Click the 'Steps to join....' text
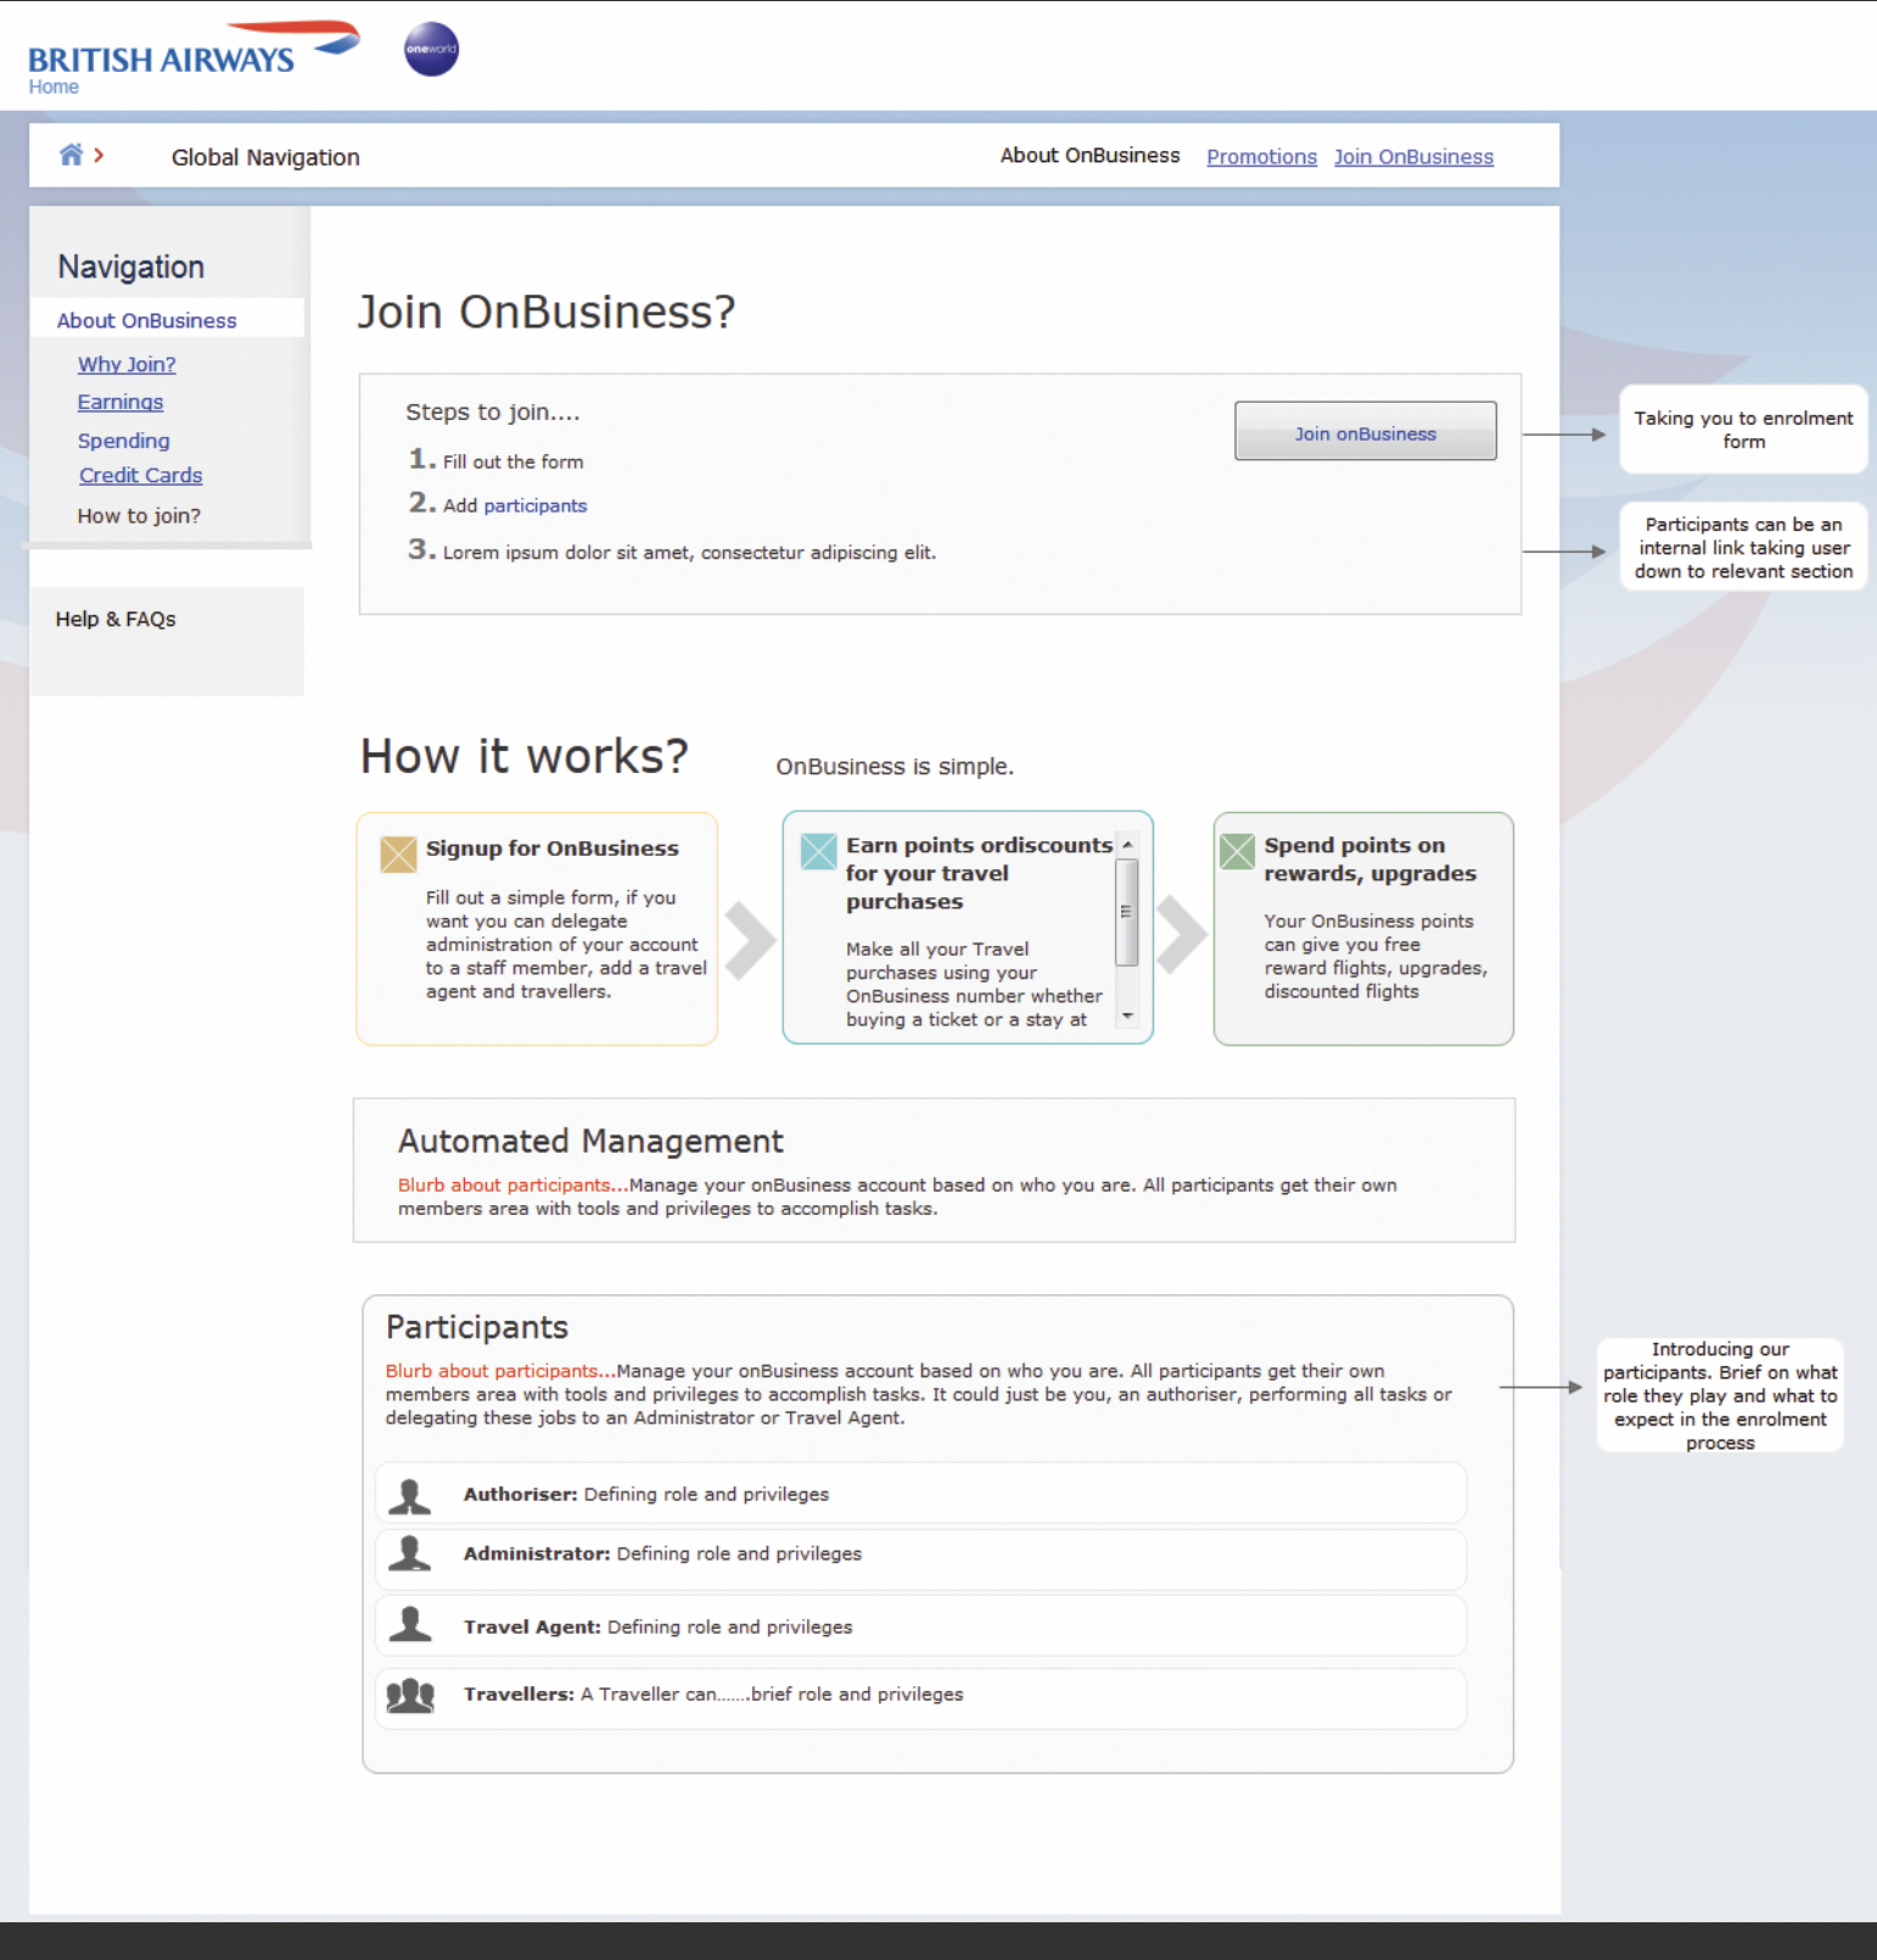This screenshot has width=1877, height=1960. pos(493,412)
